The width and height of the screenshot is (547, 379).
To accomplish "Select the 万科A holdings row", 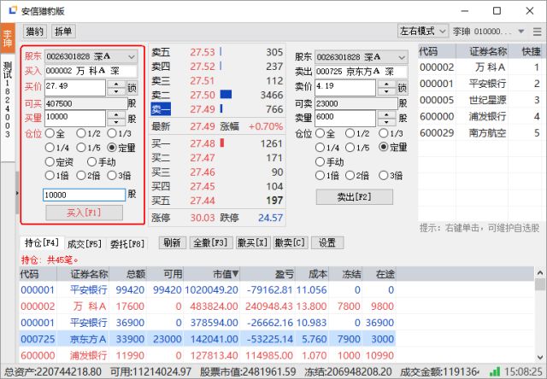I will click(208, 306).
